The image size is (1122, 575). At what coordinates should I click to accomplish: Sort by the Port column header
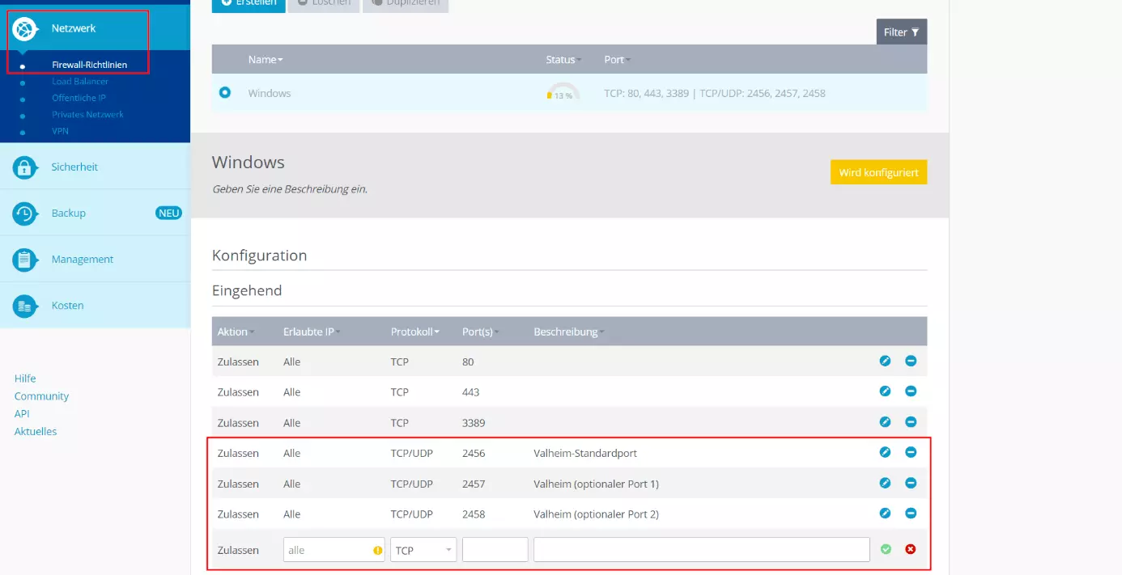point(618,60)
